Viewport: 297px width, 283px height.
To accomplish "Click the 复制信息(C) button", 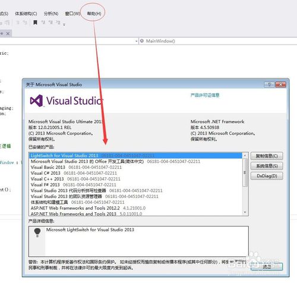I will [x=267, y=156].
